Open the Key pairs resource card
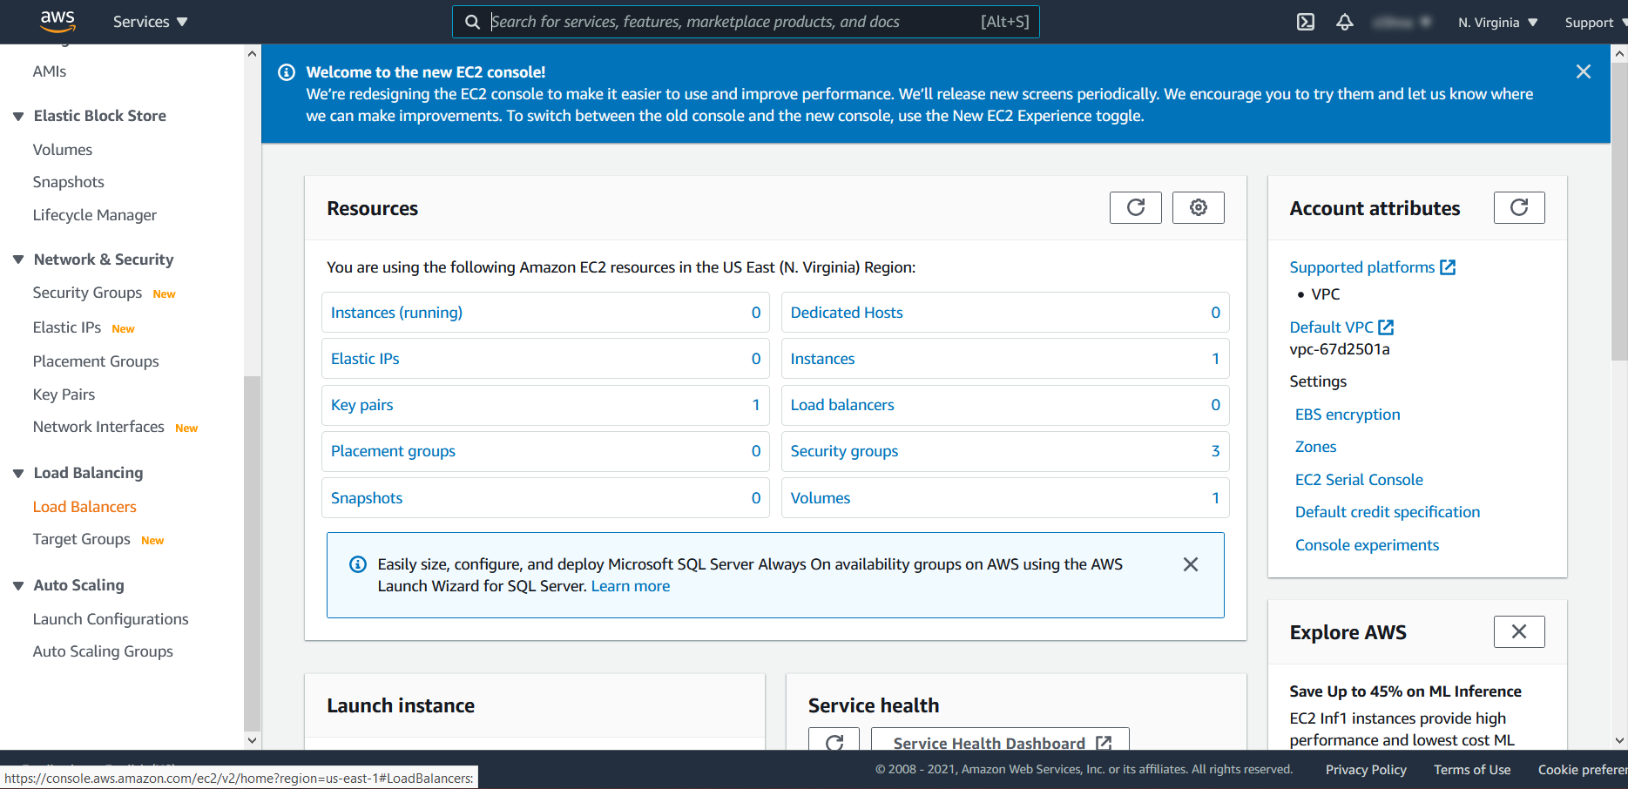 pos(545,405)
